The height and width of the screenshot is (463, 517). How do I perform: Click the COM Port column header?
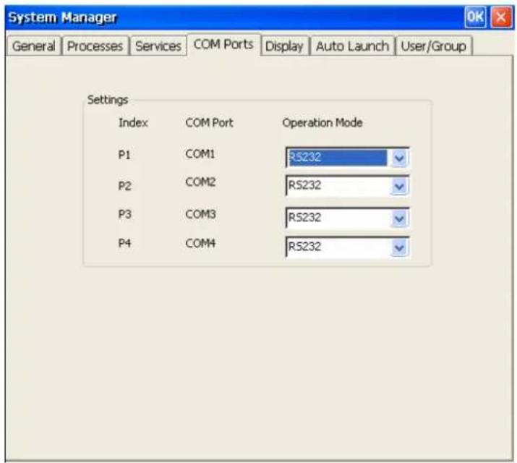tap(209, 123)
